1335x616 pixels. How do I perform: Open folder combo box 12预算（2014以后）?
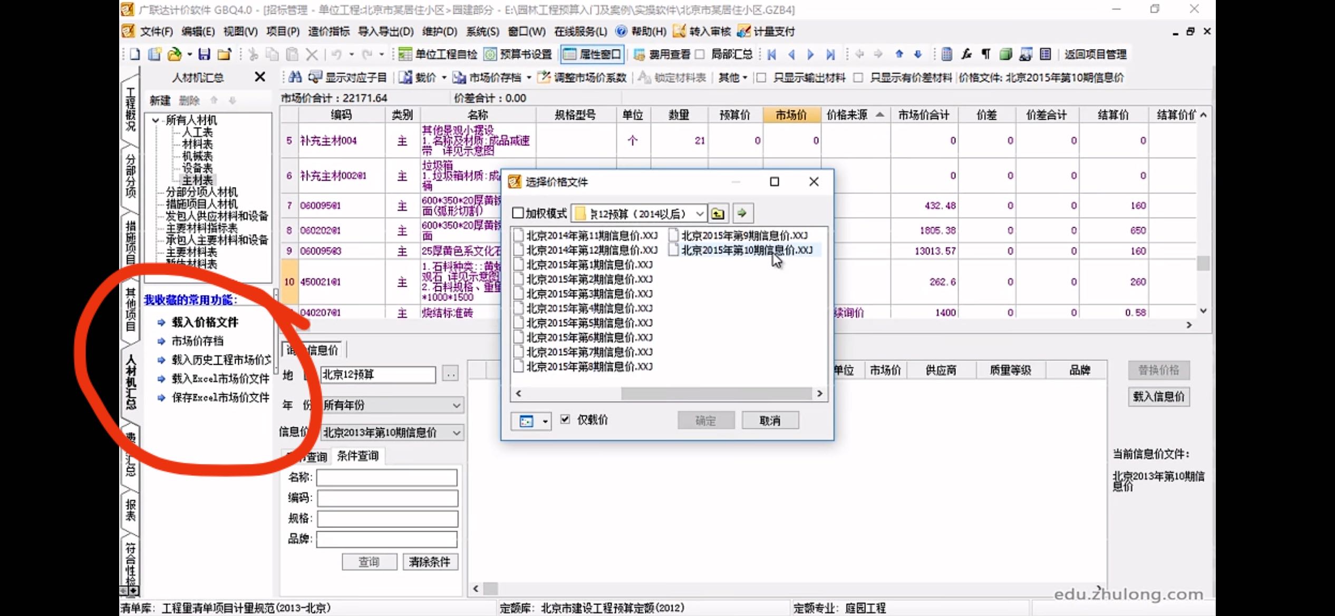[699, 213]
